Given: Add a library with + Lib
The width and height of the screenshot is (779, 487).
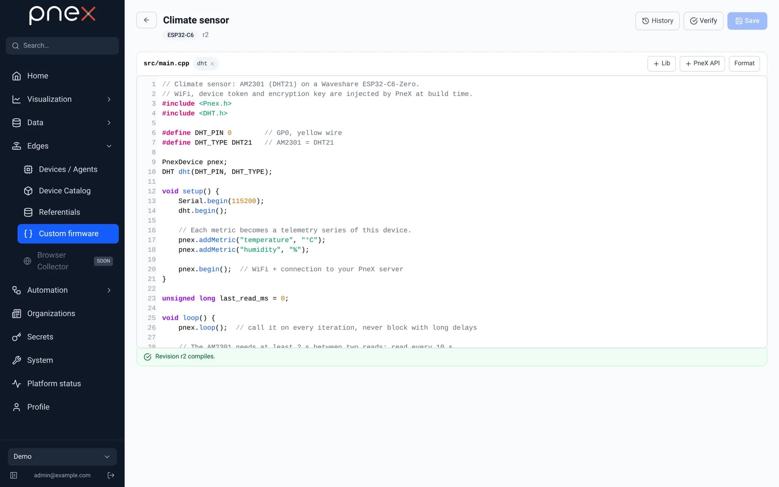Looking at the screenshot, I should point(661,64).
